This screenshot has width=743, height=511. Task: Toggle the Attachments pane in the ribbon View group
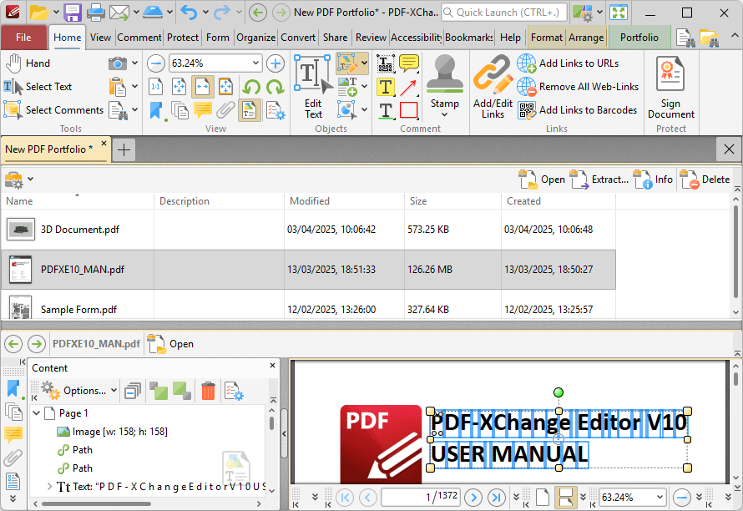tap(226, 110)
